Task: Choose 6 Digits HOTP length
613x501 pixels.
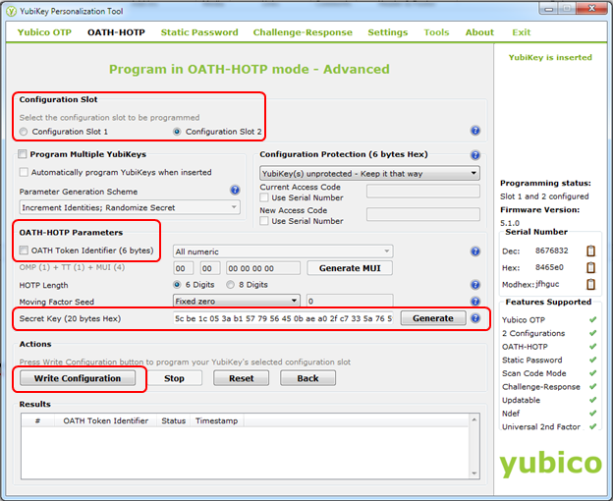Action: tap(177, 285)
